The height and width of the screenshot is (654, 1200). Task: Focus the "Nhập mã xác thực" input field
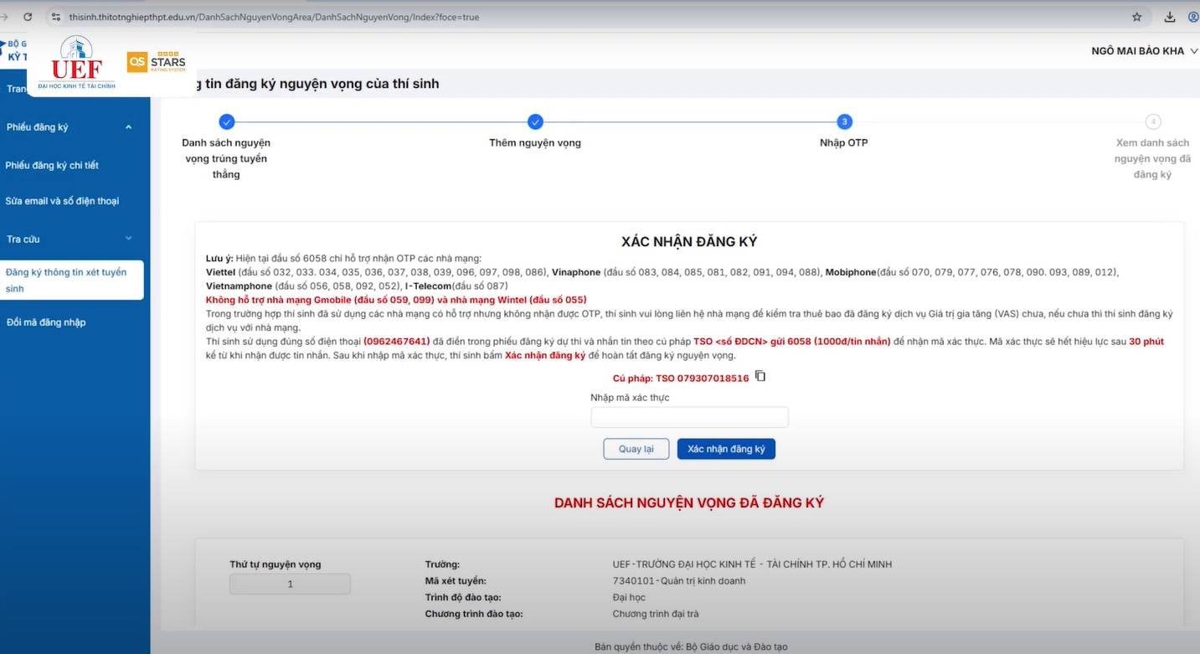point(689,417)
